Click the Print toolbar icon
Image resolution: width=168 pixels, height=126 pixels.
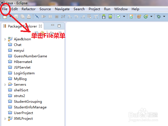(29, 16)
